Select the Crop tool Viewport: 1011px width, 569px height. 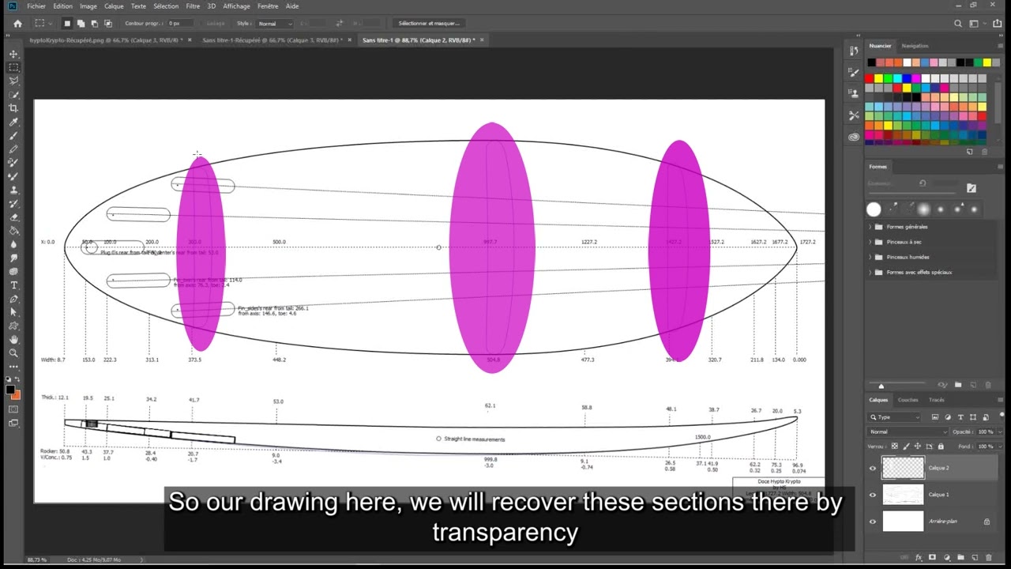(x=13, y=108)
